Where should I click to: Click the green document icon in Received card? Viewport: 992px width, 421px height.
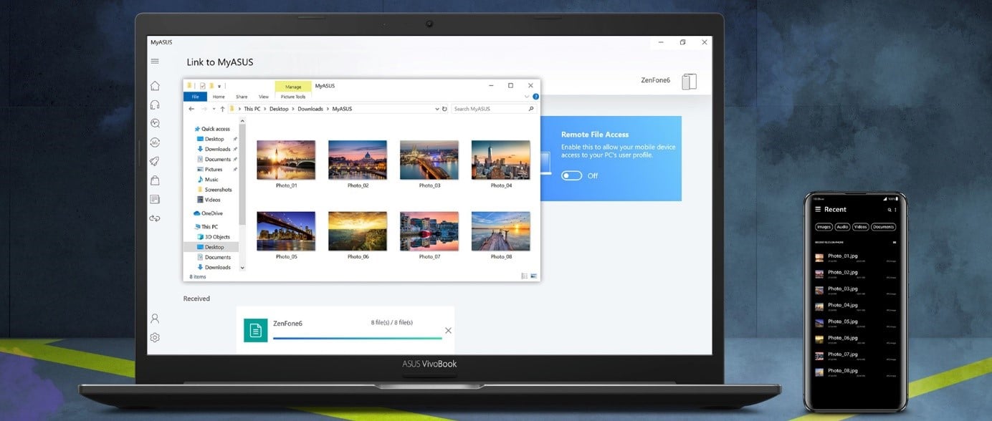click(256, 330)
